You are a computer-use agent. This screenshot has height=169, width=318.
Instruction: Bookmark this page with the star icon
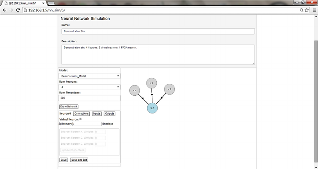pyautogui.click(x=307, y=10)
